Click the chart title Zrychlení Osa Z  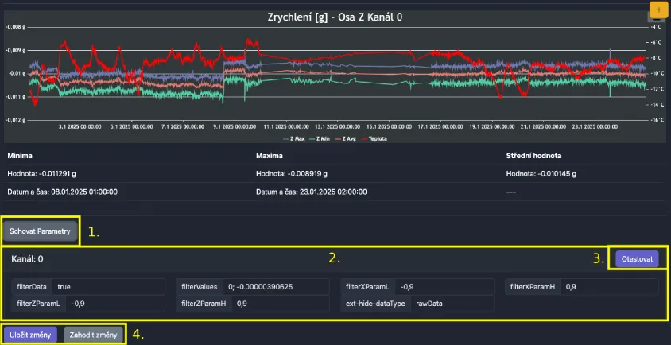click(x=335, y=16)
